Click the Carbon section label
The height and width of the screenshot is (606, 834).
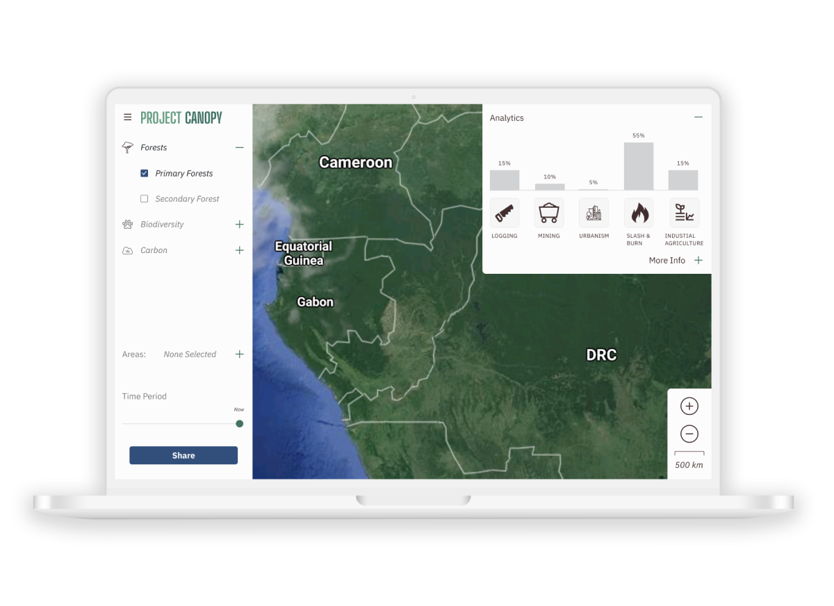pyautogui.click(x=154, y=250)
